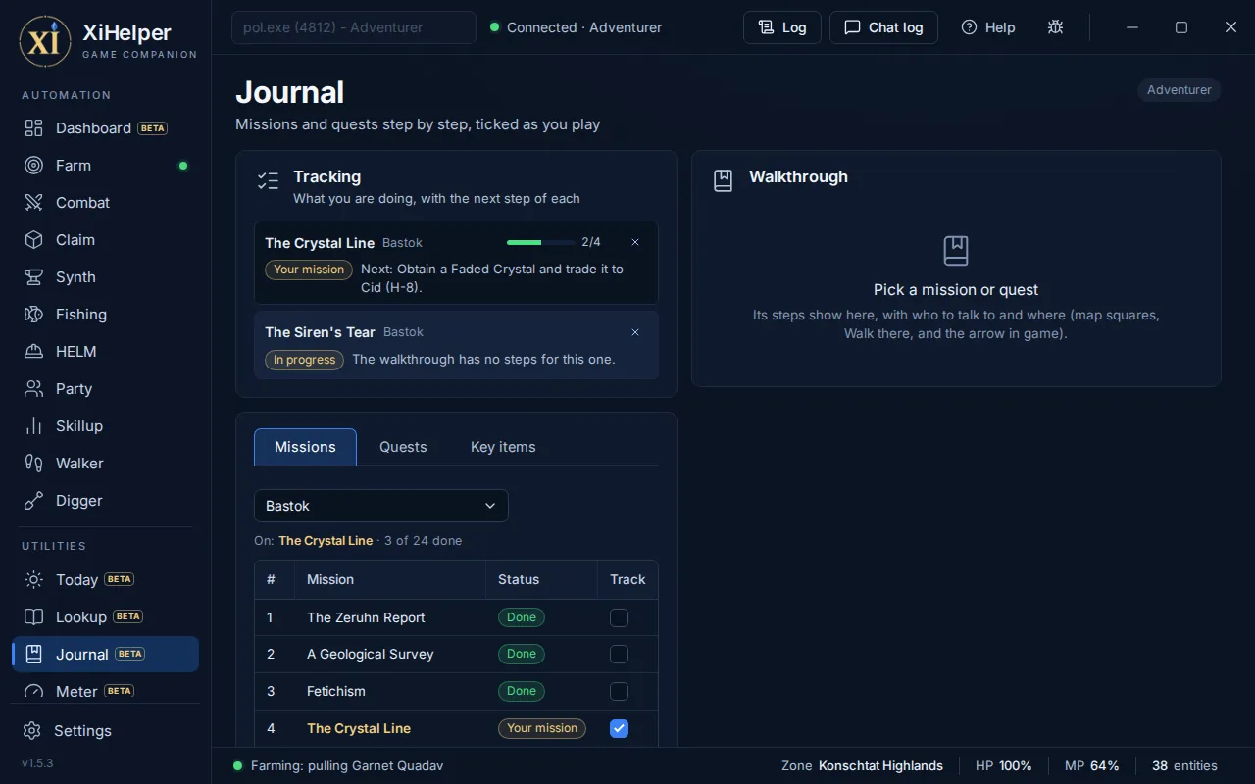Select the Combat crossed-swords icon
This screenshot has width=1255, height=784.
pyautogui.click(x=34, y=203)
